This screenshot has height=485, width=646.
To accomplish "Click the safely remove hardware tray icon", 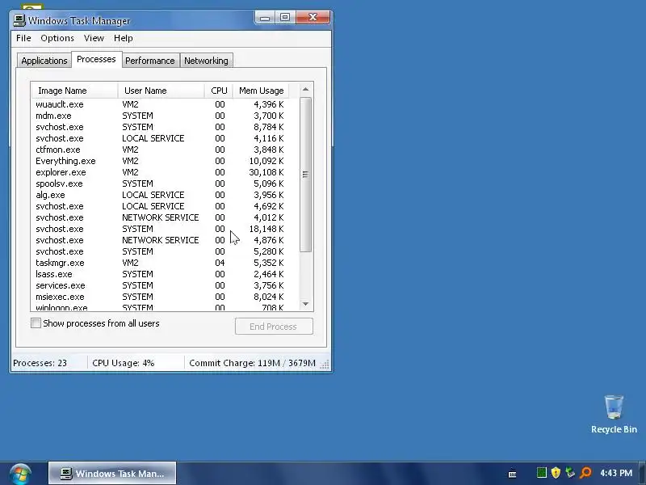I will coord(570,473).
